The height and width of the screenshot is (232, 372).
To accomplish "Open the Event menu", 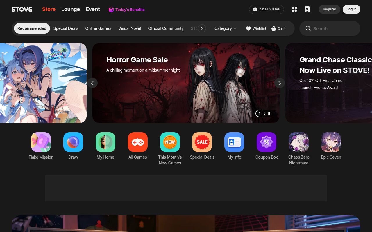I will (x=93, y=9).
